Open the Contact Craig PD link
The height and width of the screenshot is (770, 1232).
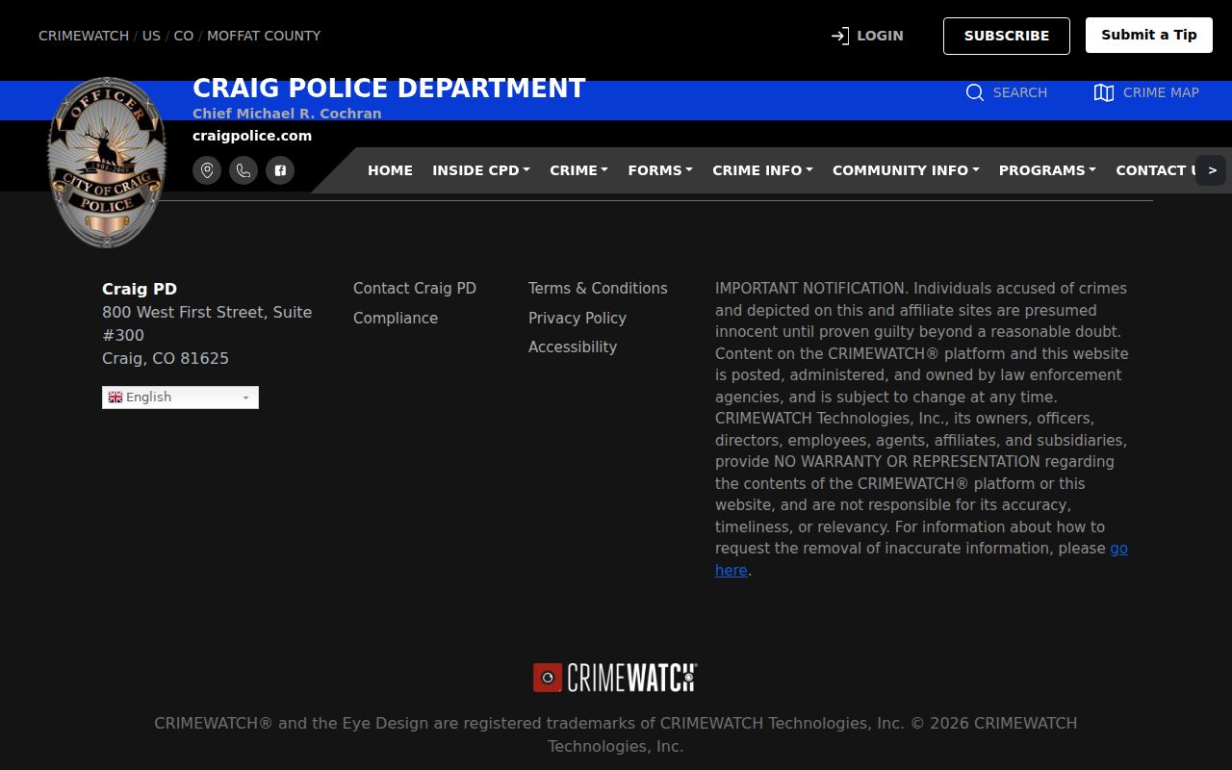pos(415,289)
